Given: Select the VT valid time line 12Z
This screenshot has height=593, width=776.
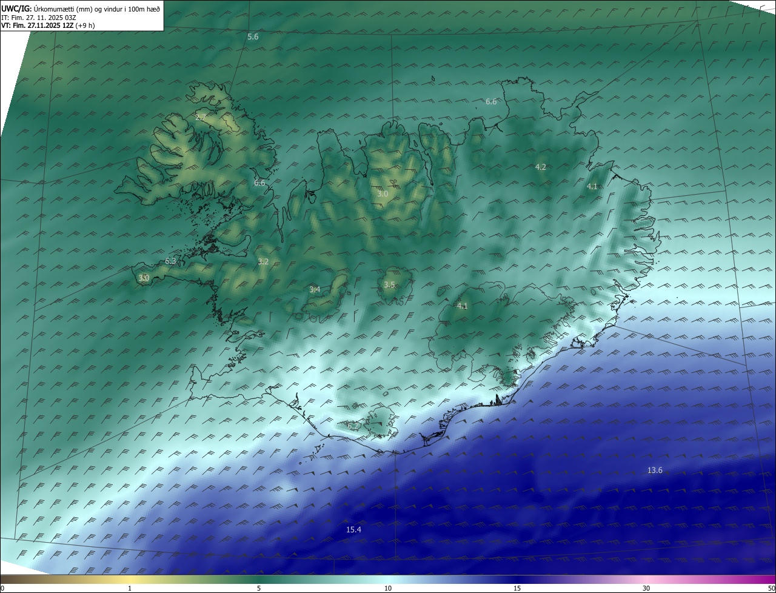Looking at the screenshot, I should coord(47,25).
